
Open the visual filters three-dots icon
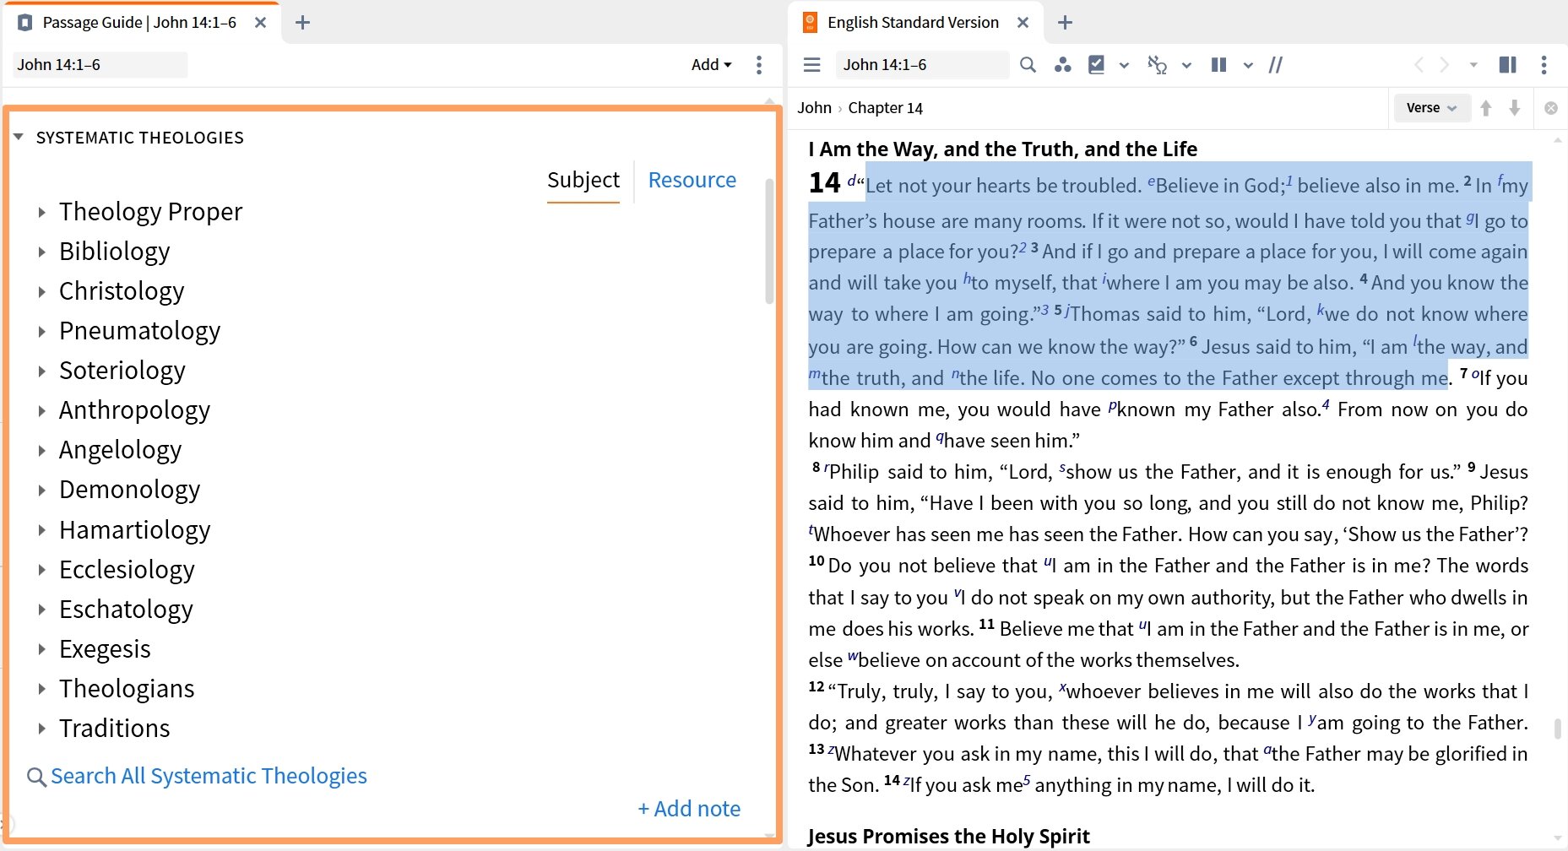[x=1063, y=65]
